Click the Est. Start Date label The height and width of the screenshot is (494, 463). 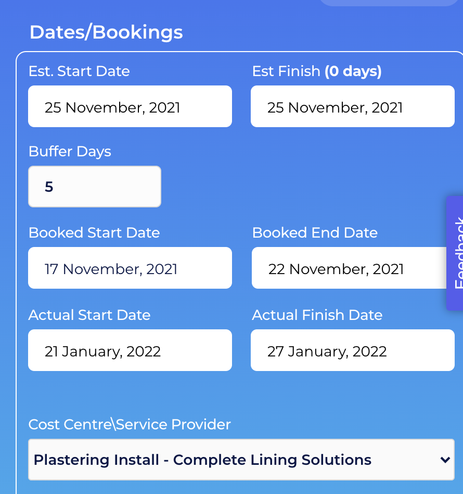click(79, 71)
